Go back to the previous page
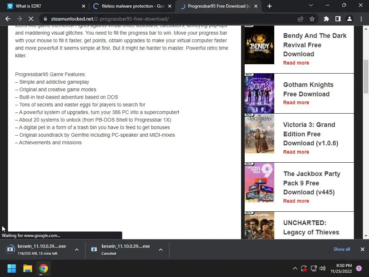The height and width of the screenshot is (277, 369). 8,19
